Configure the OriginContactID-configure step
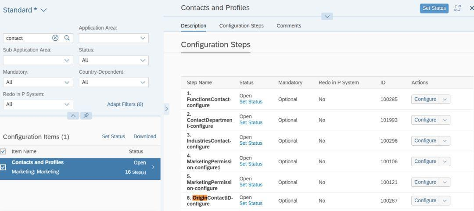 (425, 200)
